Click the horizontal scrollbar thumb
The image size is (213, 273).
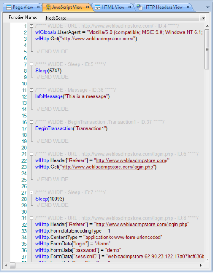13,266
